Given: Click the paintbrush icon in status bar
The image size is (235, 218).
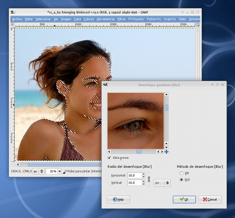Looking at the screenshot, I should [64, 171].
